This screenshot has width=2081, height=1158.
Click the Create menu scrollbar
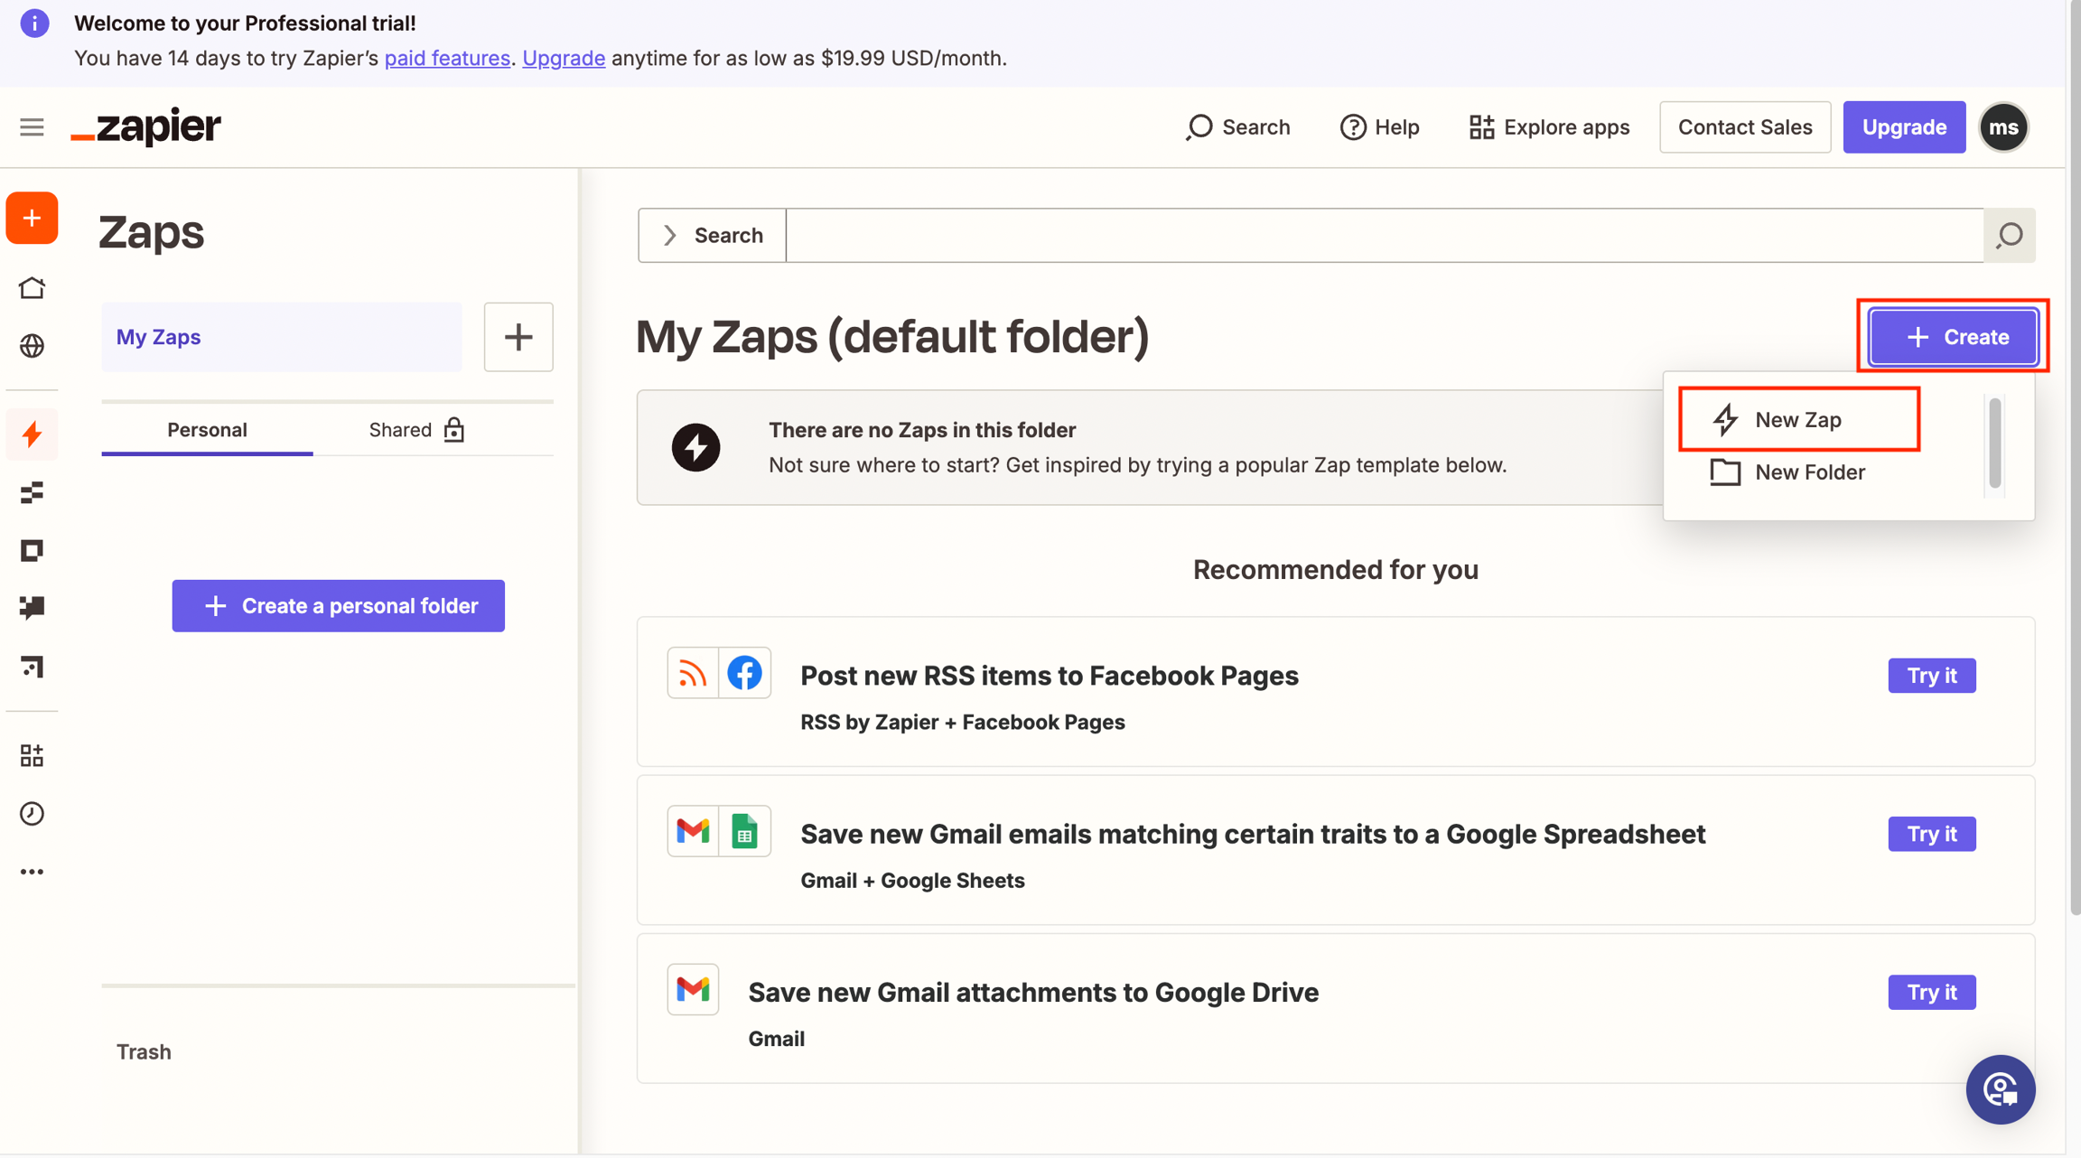click(1995, 443)
